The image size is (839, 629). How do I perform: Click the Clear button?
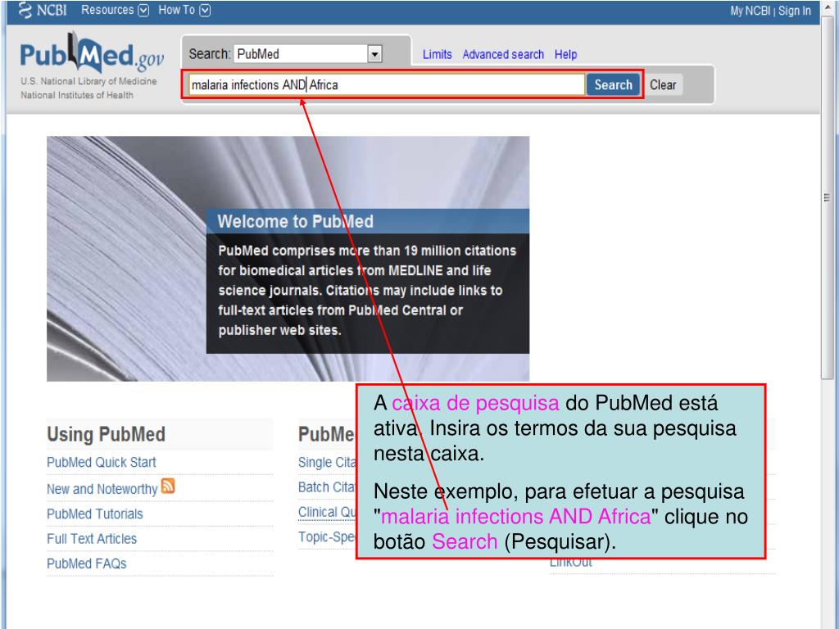coord(662,84)
